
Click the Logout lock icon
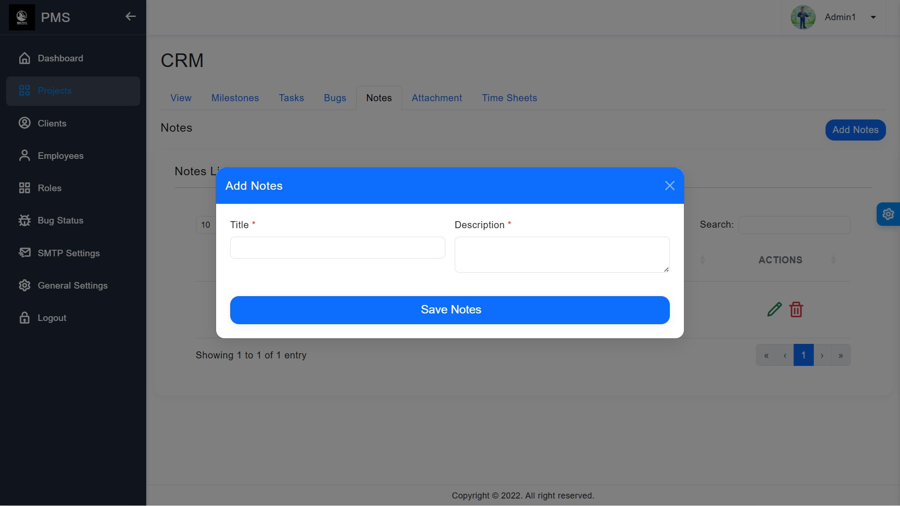24,318
